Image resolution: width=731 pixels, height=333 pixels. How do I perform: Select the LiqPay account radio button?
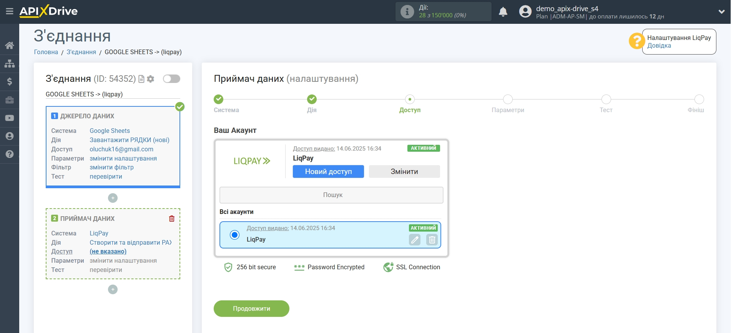pyautogui.click(x=234, y=235)
